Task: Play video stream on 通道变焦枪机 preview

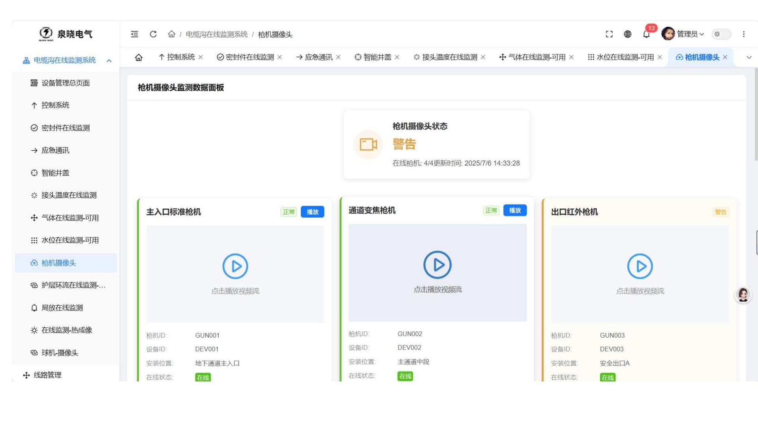Action: pos(437,265)
